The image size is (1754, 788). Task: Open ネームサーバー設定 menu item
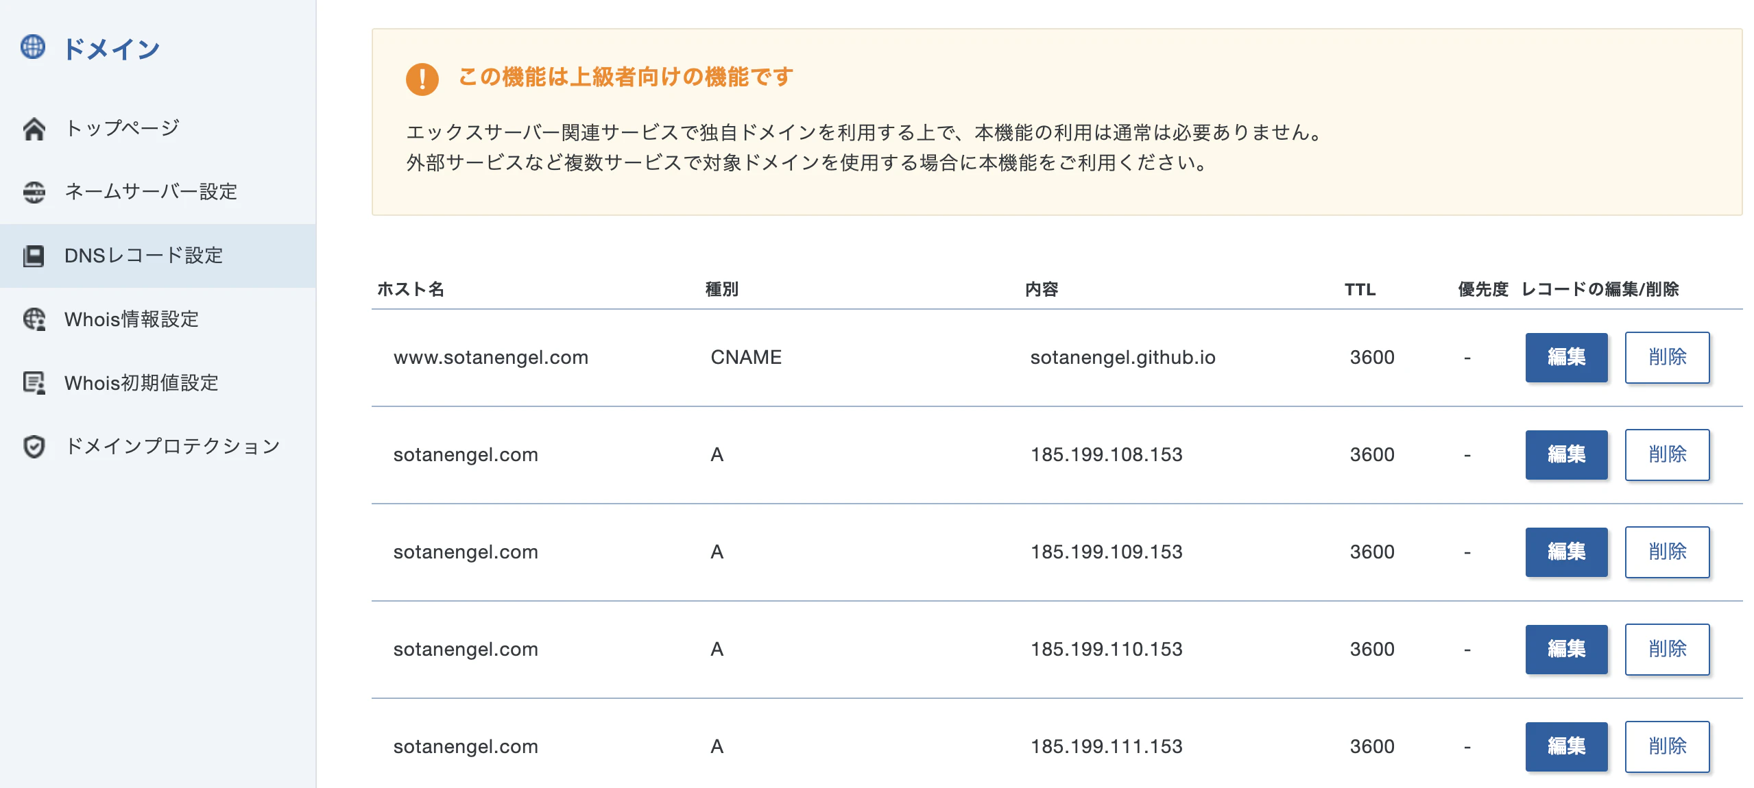(151, 192)
